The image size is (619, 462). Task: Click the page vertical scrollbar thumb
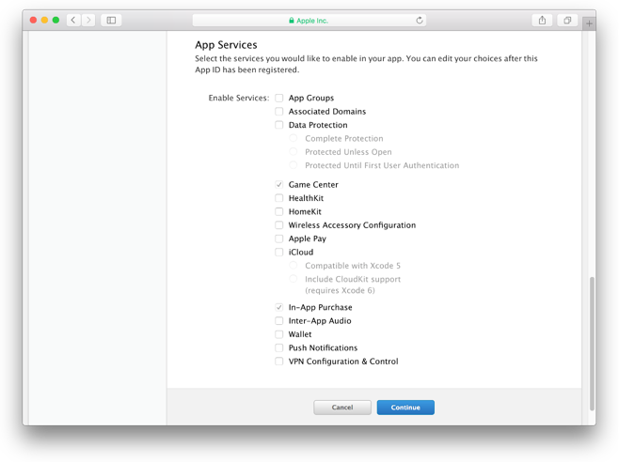click(592, 344)
